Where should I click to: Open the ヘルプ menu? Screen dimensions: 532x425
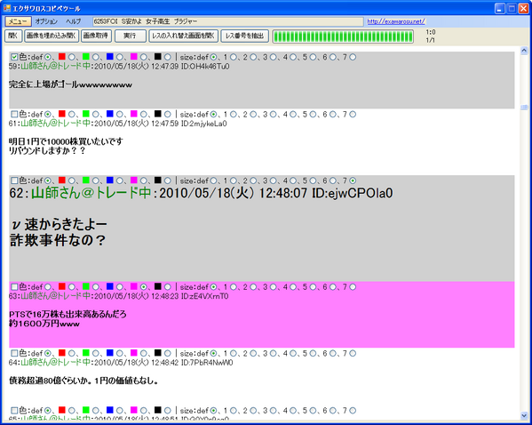coord(74,21)
